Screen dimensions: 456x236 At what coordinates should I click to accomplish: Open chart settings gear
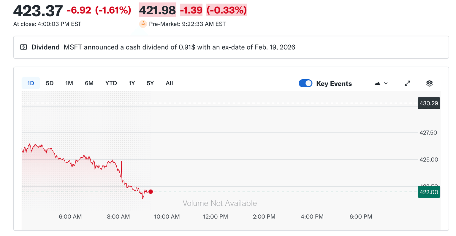429,84
